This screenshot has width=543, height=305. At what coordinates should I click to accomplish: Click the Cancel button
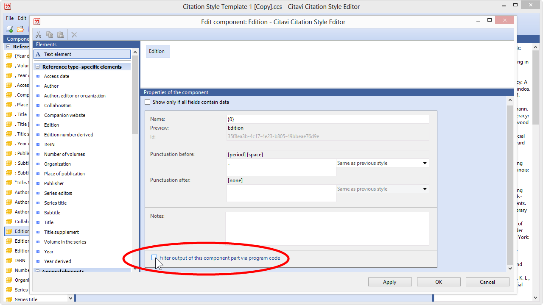tap(487, 282)
